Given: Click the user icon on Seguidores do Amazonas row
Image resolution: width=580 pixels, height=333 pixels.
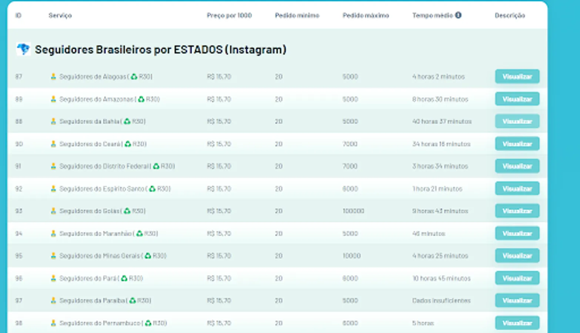Looking at the screenshot, I should [x=53, y=99].
